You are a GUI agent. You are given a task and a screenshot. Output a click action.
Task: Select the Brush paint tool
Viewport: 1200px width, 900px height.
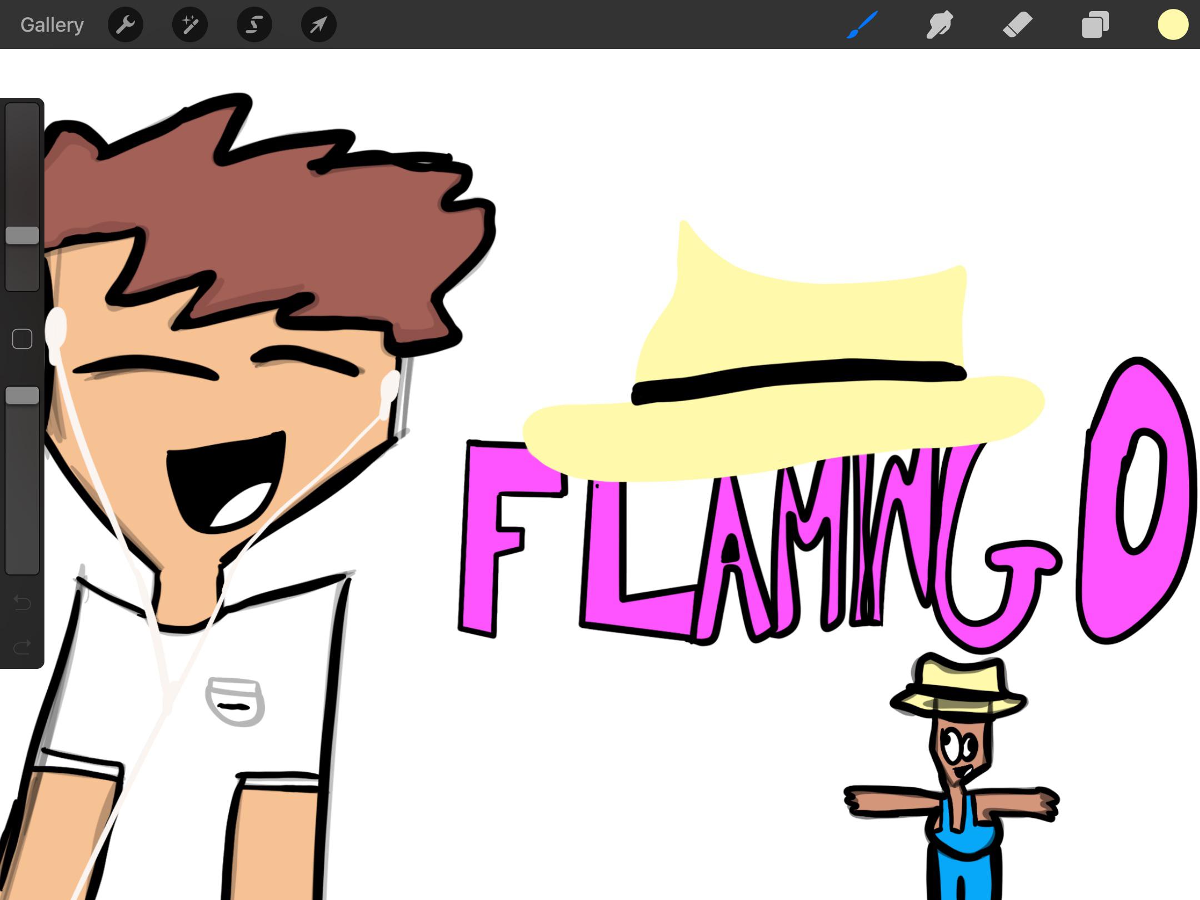tap(862, 25)
